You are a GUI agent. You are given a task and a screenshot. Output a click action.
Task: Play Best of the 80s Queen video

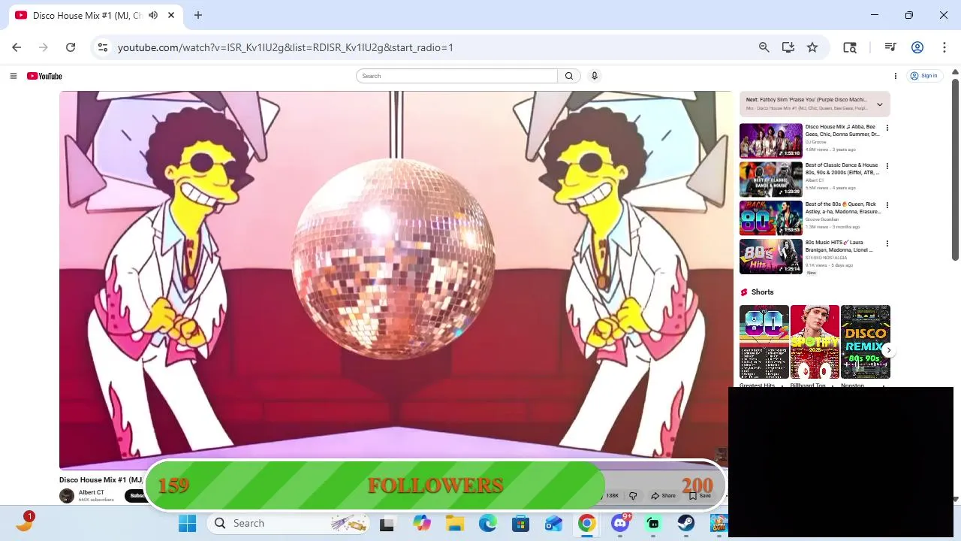pos(770,218)
